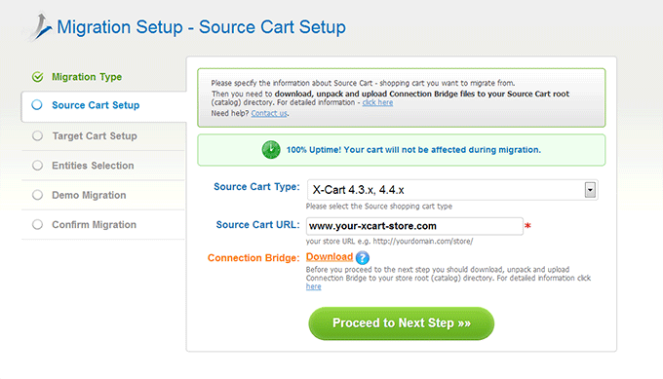Open the Source Cart Type dropdown arrow
Image resolution: width=663 pixels, height=379 pixels.
coord(590,190)
